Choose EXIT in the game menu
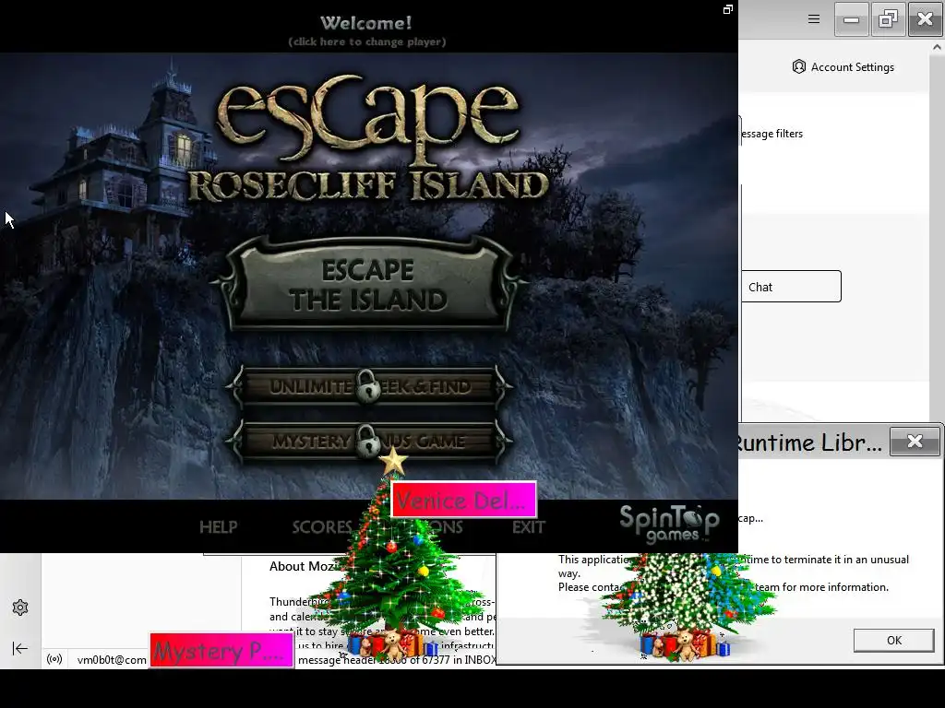Viewport: 945px width, 708px height. coord(529,526)
